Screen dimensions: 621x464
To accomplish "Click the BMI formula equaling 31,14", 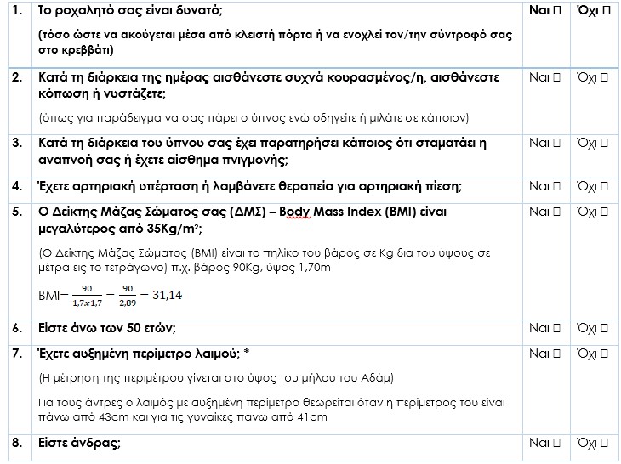I will (x=111, y=296).
